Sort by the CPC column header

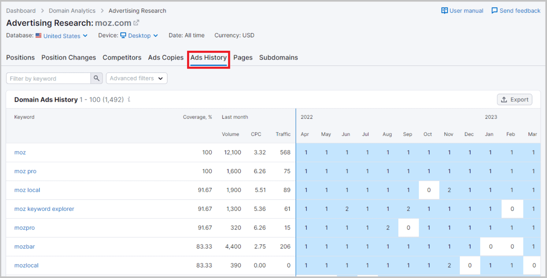coord(256,134)
